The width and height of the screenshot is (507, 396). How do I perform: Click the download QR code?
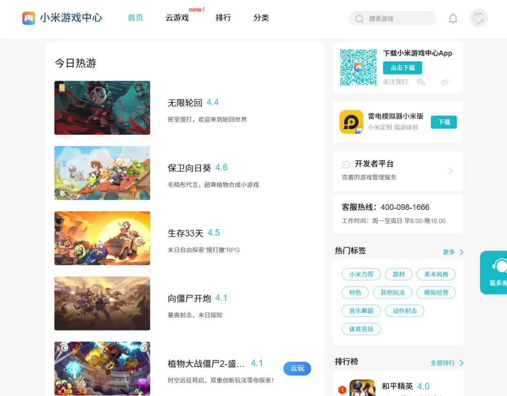[358, 67]
